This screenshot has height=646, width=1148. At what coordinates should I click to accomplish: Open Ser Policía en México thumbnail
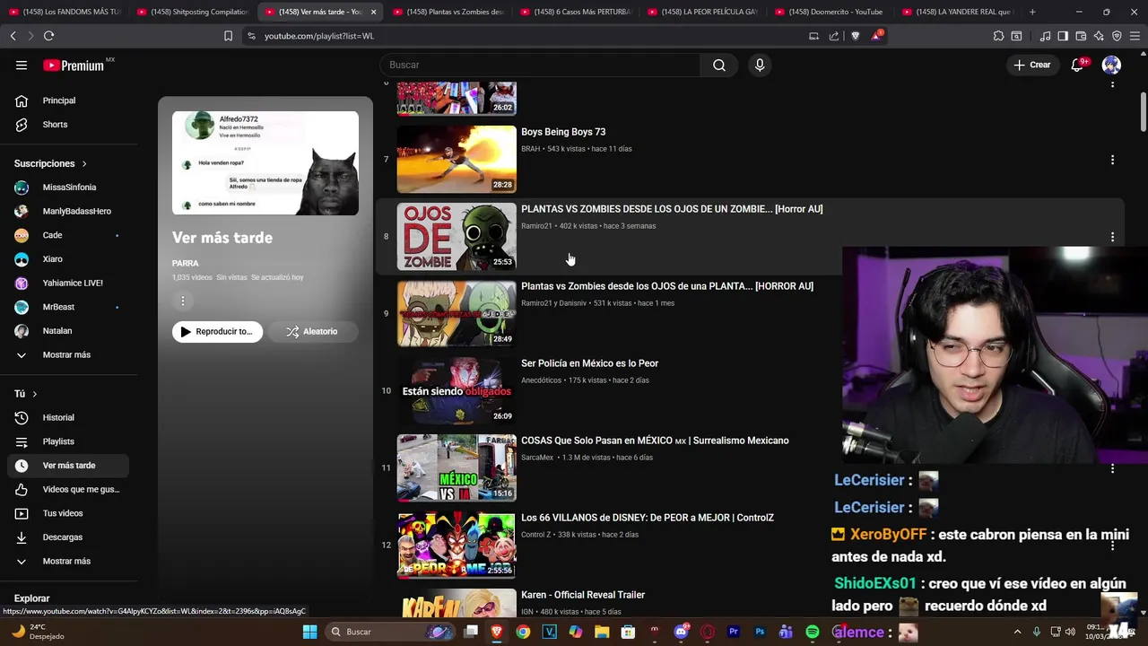click(457, 390)
